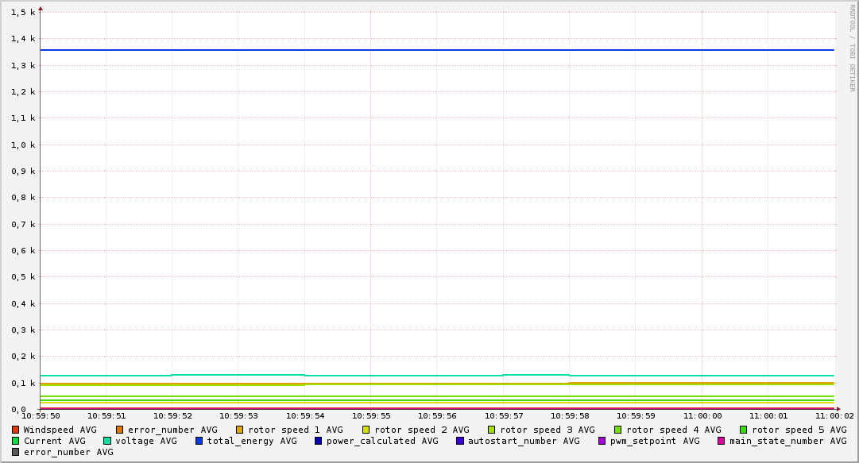Image resolution: width=859 pixels, height=463 pixels.
Task: Click the green Current AVG legend swatch
Action: pyautogui.click(x=16, y=441)
